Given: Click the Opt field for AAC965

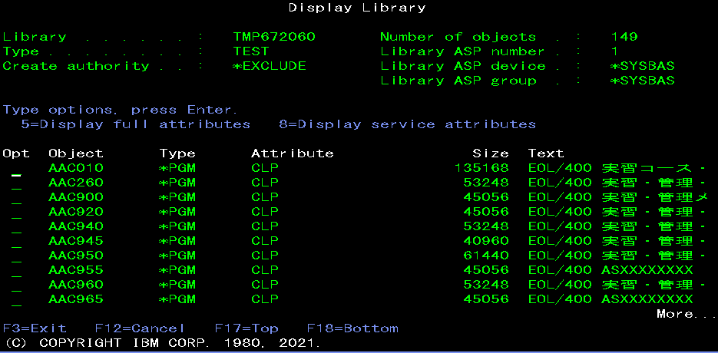Looking at the screenshot, I should pos(16,300).
